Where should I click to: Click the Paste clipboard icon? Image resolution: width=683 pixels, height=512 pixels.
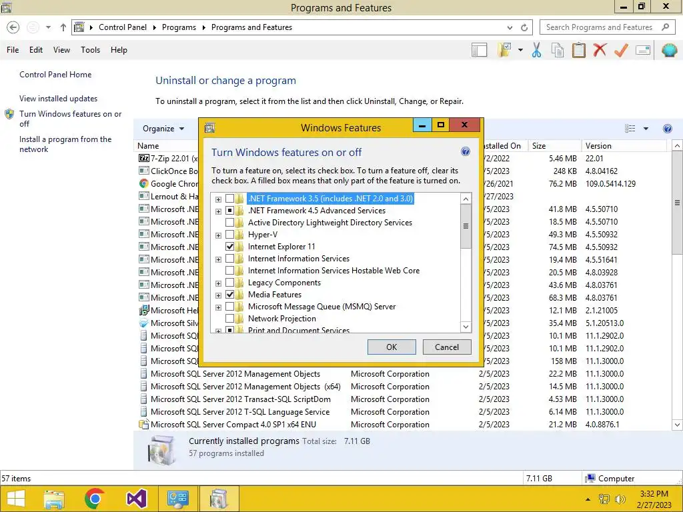[578, 50]
